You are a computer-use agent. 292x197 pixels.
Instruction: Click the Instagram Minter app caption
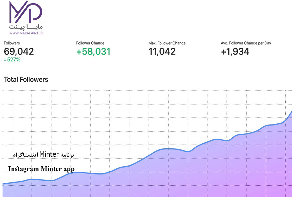[41, 169]
